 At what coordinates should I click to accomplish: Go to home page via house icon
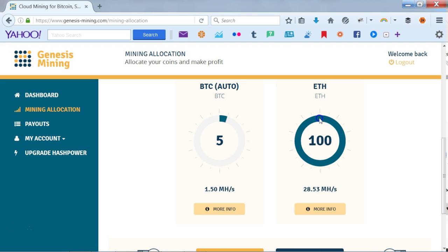pyautogui.click(x=331, y=21)
